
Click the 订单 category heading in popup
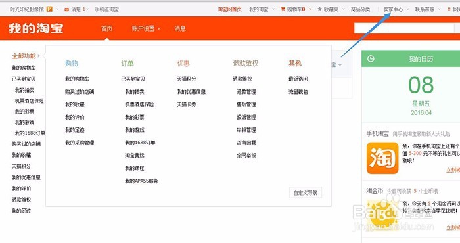tap(127, 64)
